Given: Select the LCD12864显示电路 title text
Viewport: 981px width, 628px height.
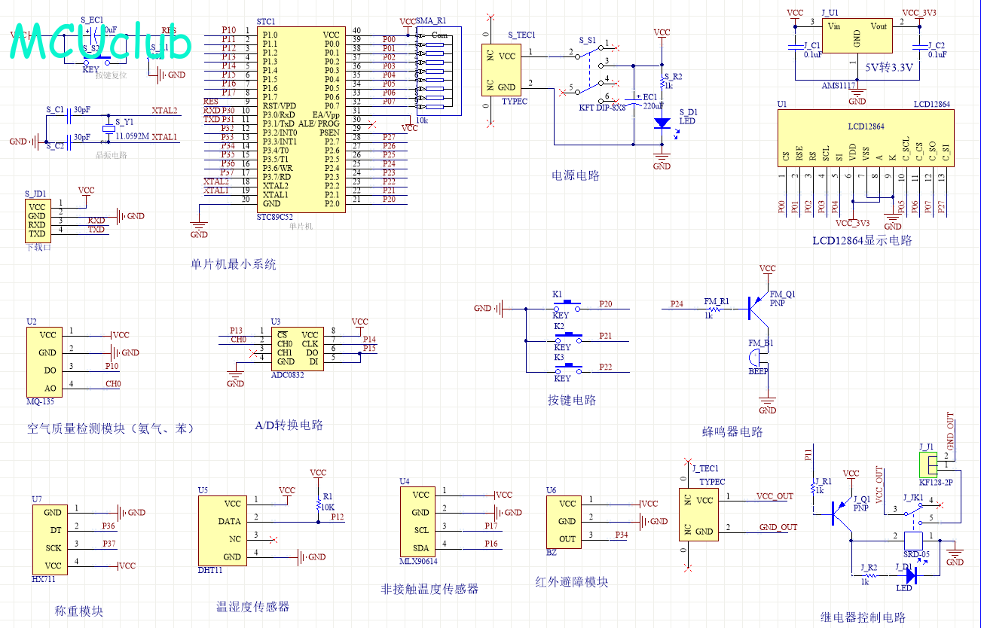Looking at the screenshot, I should [x=862, y=240].
